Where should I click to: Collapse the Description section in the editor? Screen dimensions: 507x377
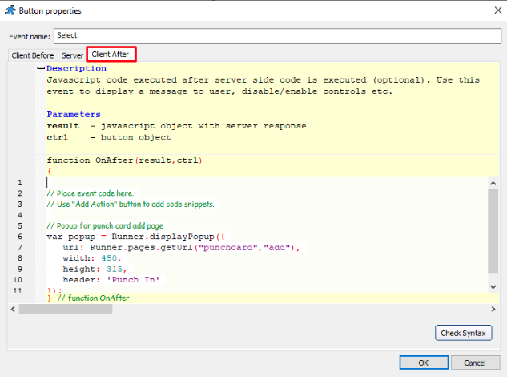[39, 69]
